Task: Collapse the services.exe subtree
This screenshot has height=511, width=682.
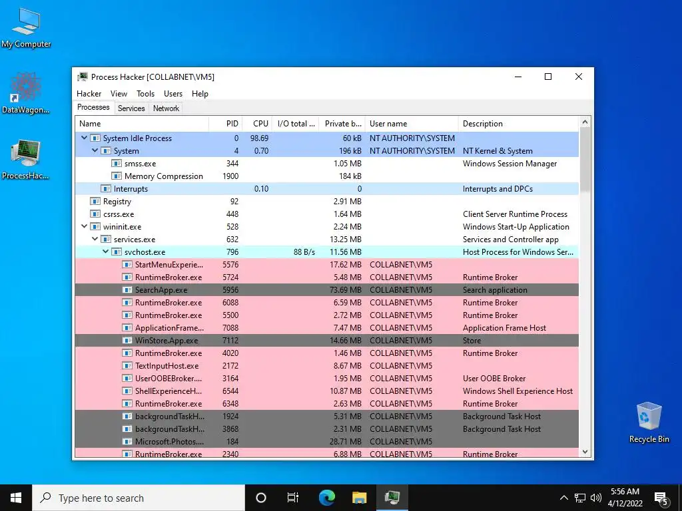Action: [95, 239]
